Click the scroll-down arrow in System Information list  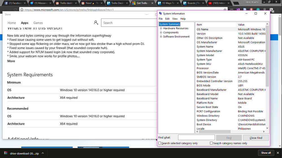click(267, 128)
